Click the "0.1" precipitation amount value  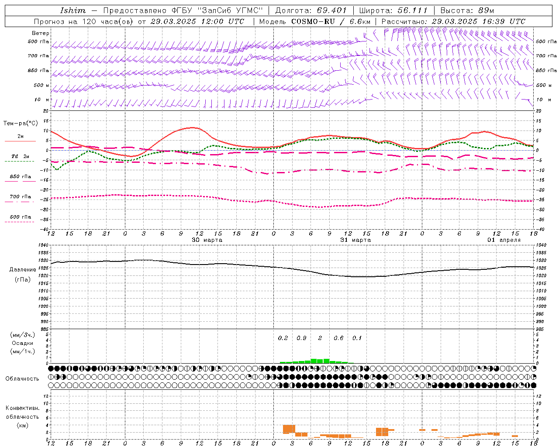point(357,338)
